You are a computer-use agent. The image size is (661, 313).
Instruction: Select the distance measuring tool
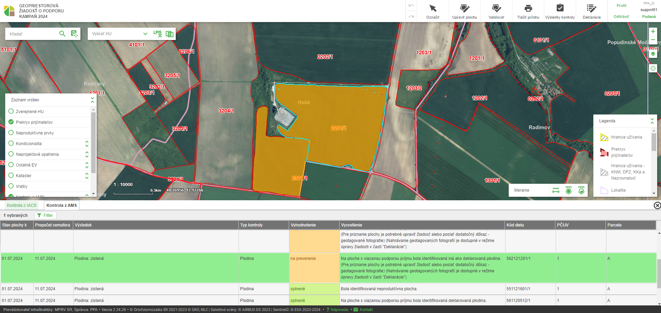coord(556,190)
